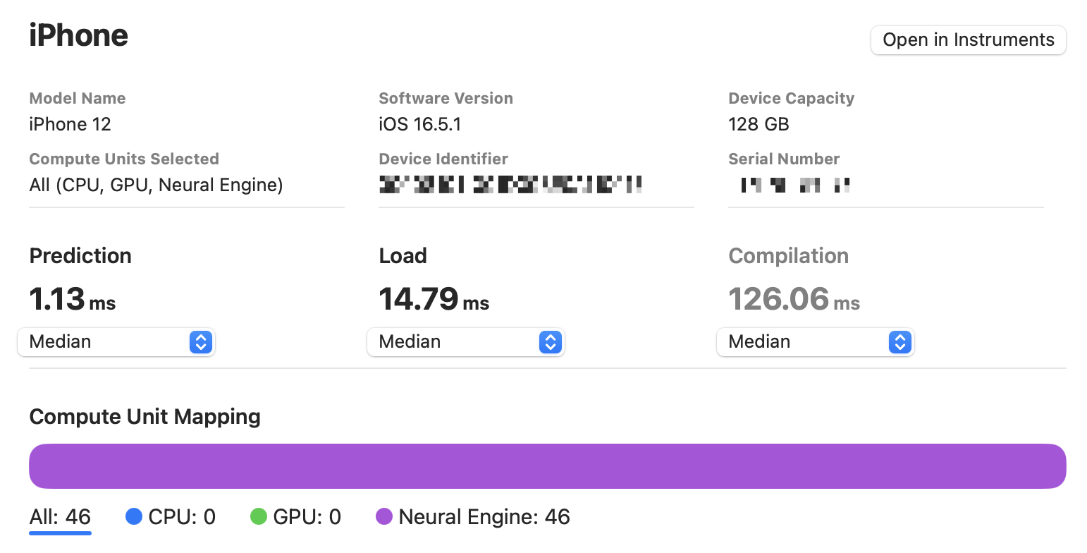Image resolution: width=1087 pixels, height=553 pixels.
Task: Switch to the Compilation metric panel
Action: tap(788, 256)
